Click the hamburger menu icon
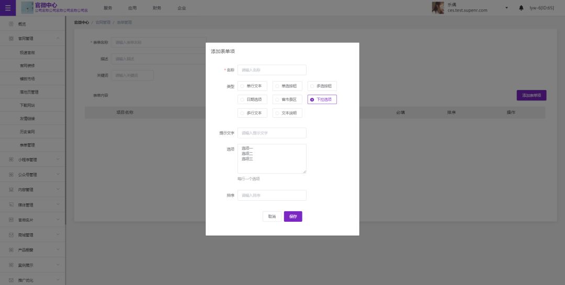 click(7, 8)
